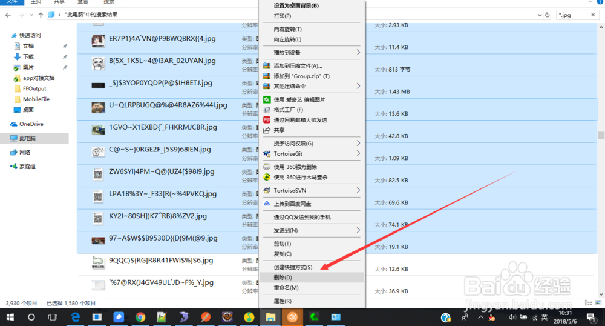Click the NetEase mail send icon

coord(267,120)
